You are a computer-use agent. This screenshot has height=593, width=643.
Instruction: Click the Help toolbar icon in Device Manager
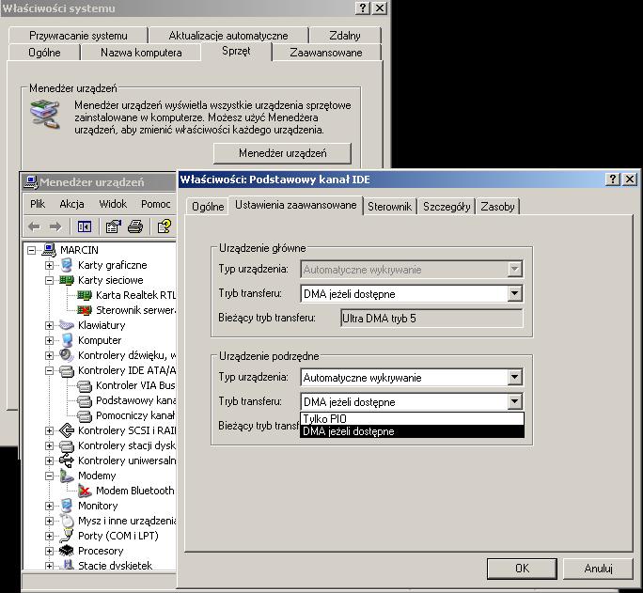(165, 226)
